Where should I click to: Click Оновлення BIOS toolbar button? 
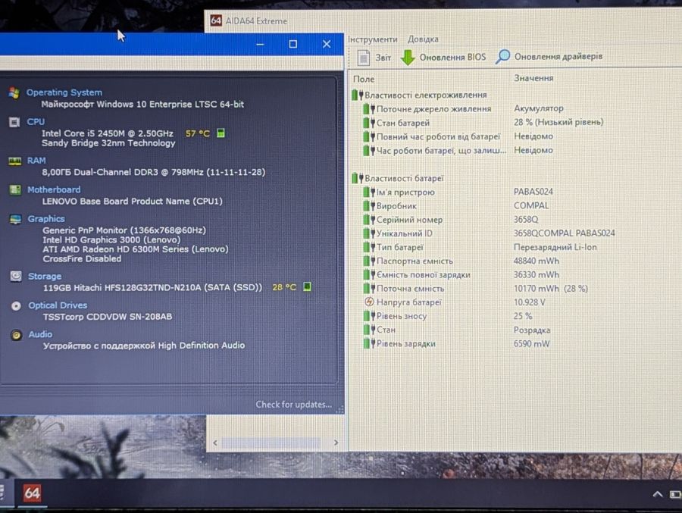tap(443, 57)
